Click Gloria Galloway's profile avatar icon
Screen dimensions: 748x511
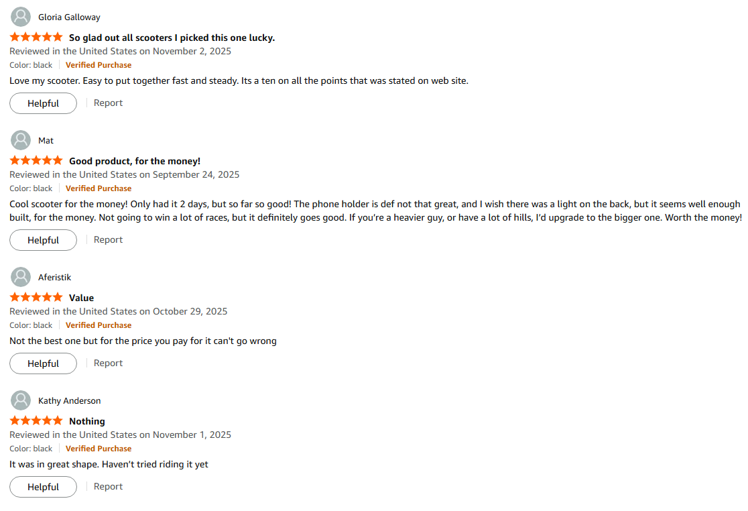tap(21, 17)
